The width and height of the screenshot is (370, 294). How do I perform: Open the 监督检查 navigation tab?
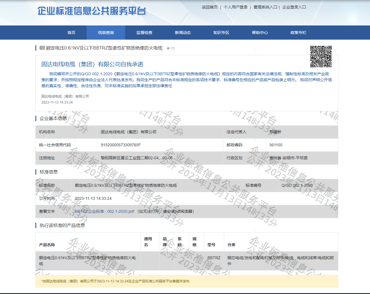[144, 33]
